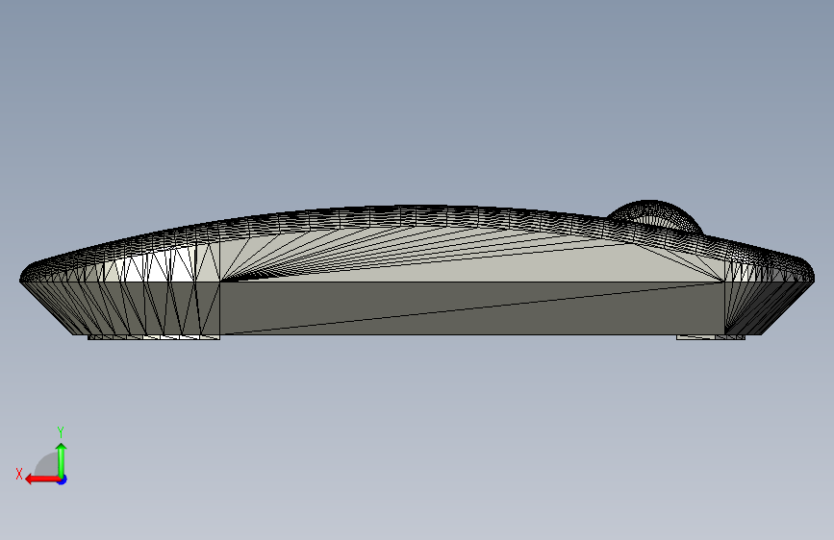Select the dome bump on the model top
834x540 pixels.
(x=655, y=216)
